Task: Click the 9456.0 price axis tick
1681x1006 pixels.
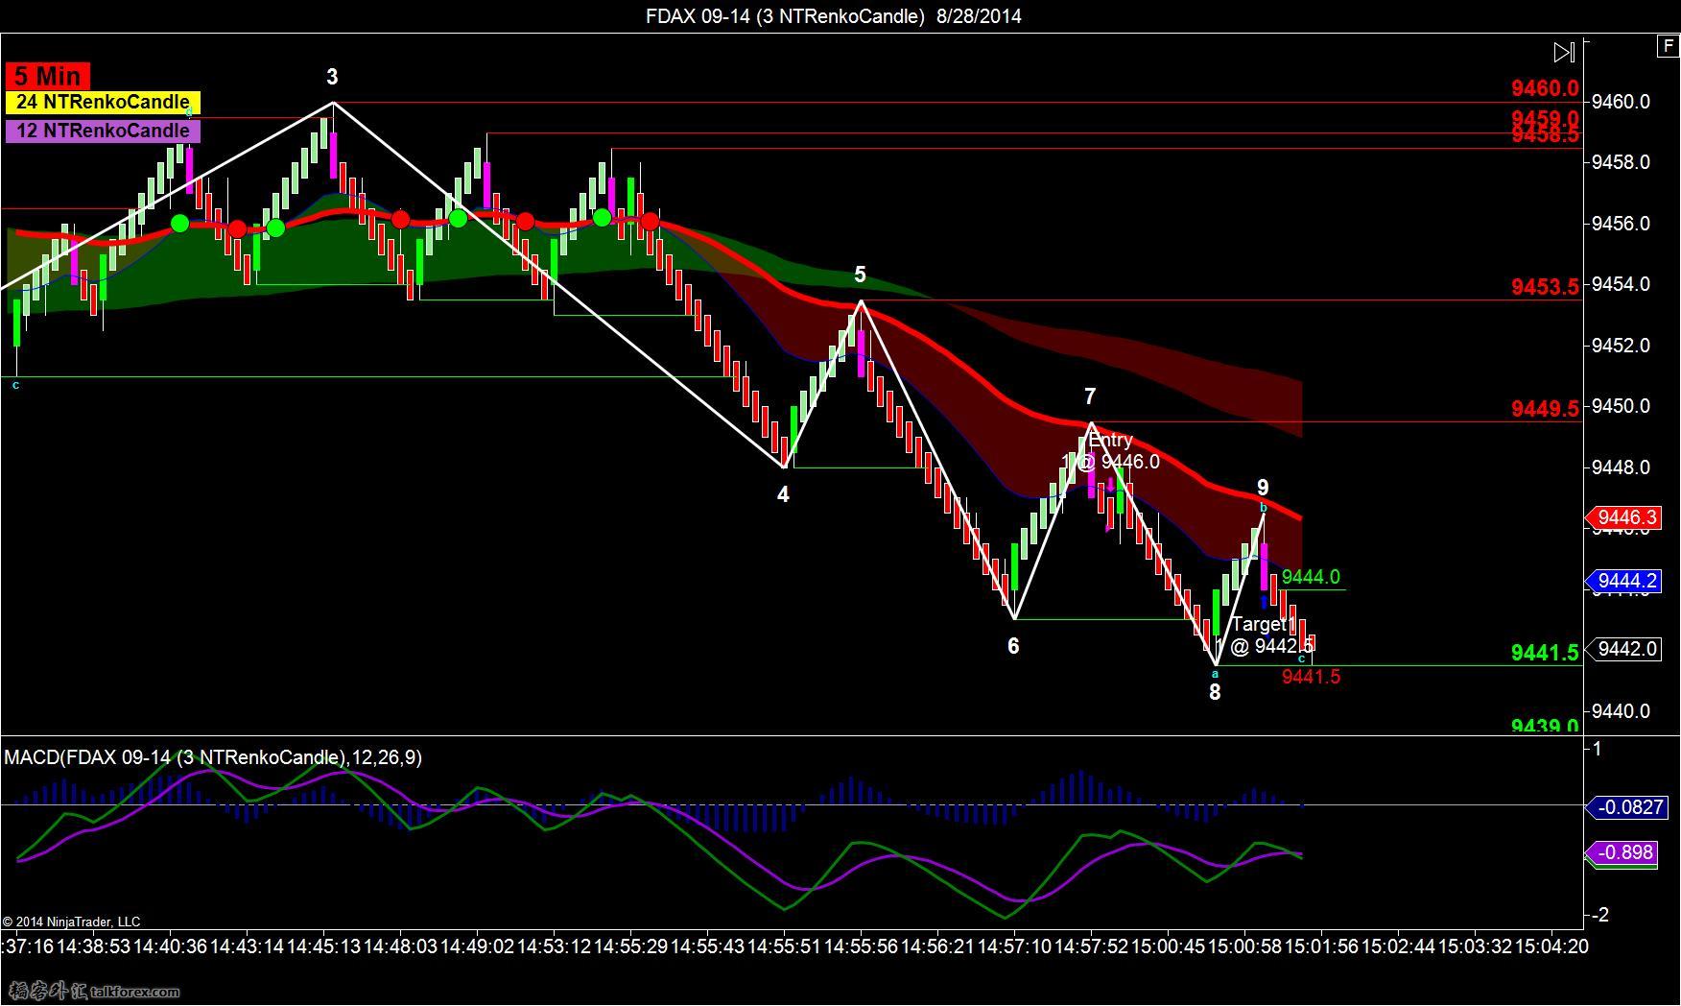Action: [x=1621, y=224]
